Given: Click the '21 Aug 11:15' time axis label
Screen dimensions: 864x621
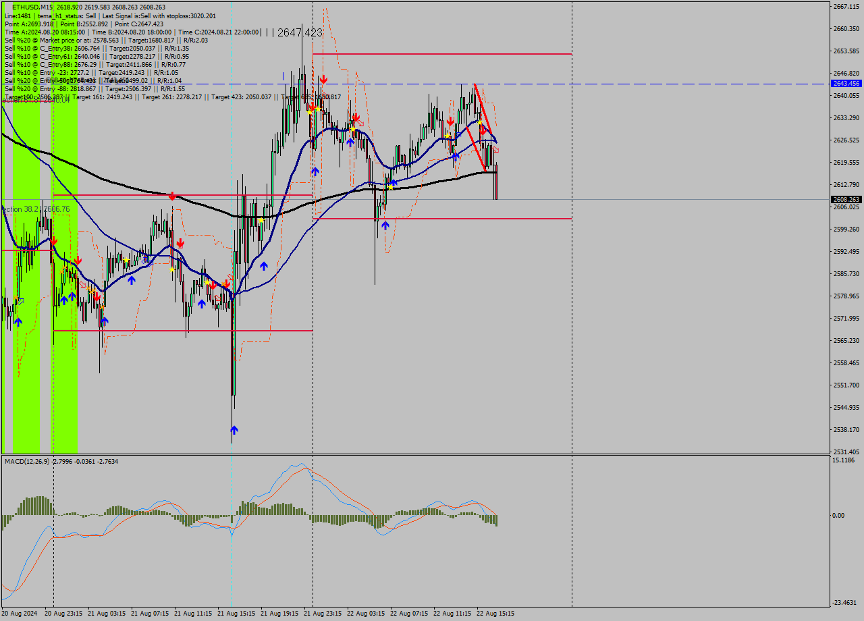Looking at the screenshot, I should point(193,614).
